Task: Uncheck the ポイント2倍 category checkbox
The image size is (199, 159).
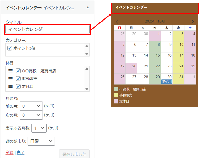Action: 10,48
